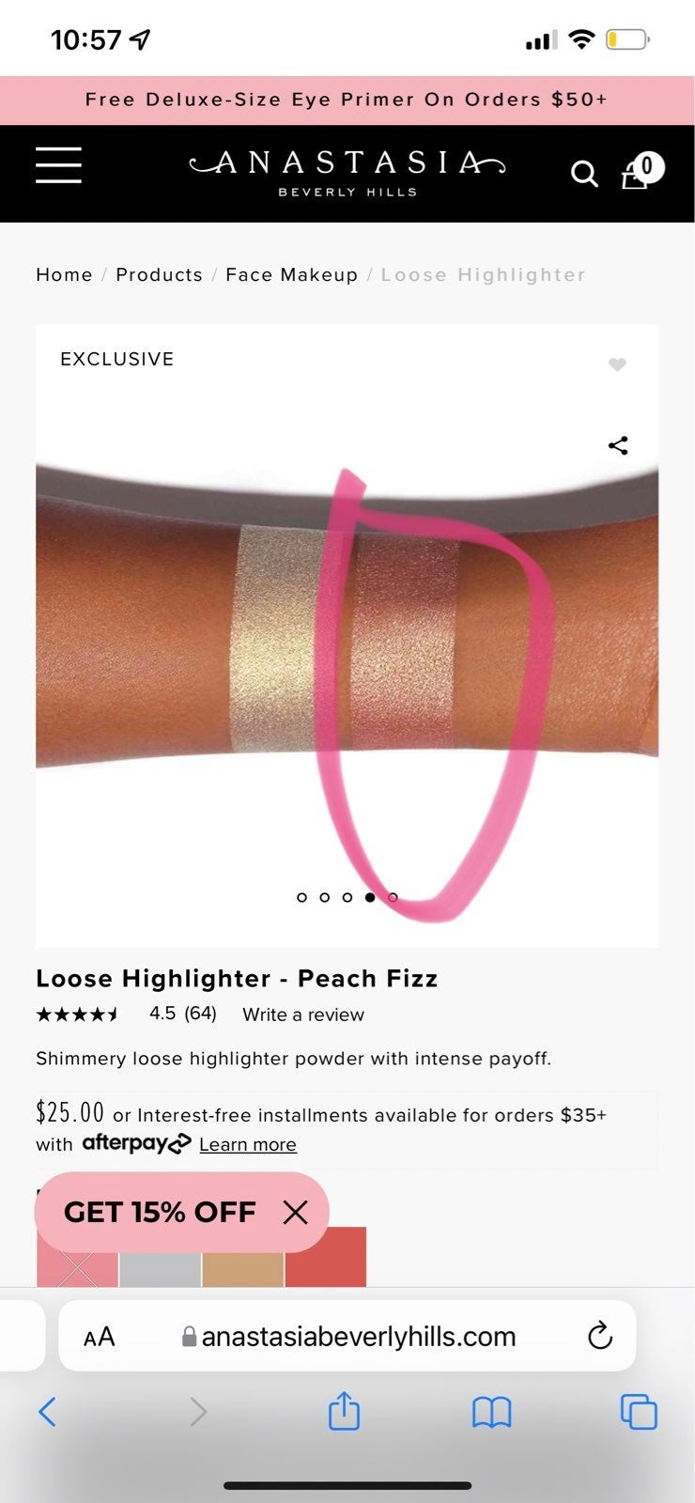Reload the page in address bar
The width and height of the screenshot is (695, 1503).
[x=599, y=1336]
